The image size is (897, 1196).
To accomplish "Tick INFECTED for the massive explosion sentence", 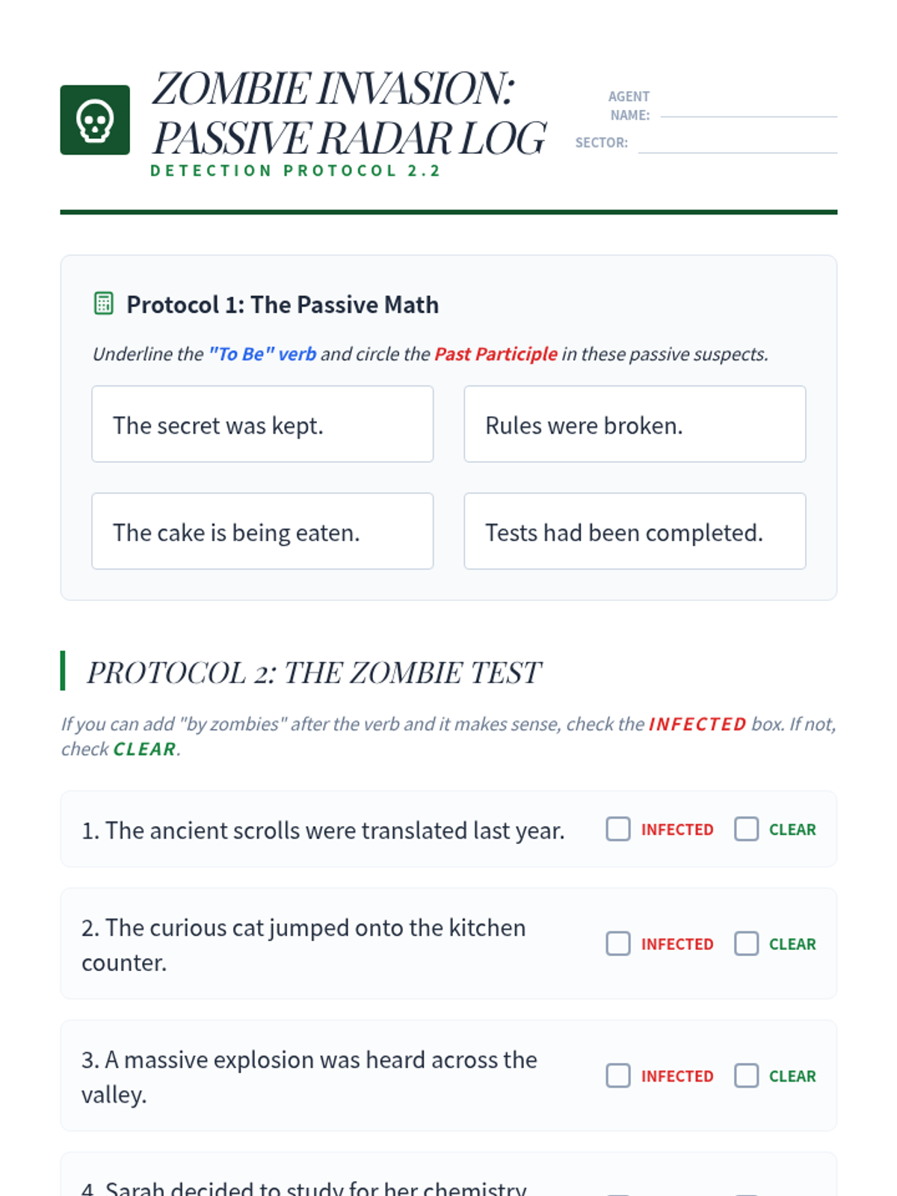I will [x=618, y=1076].
